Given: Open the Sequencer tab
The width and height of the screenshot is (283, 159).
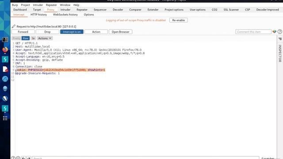Looking at the screenshot, I should click(100, 10).
